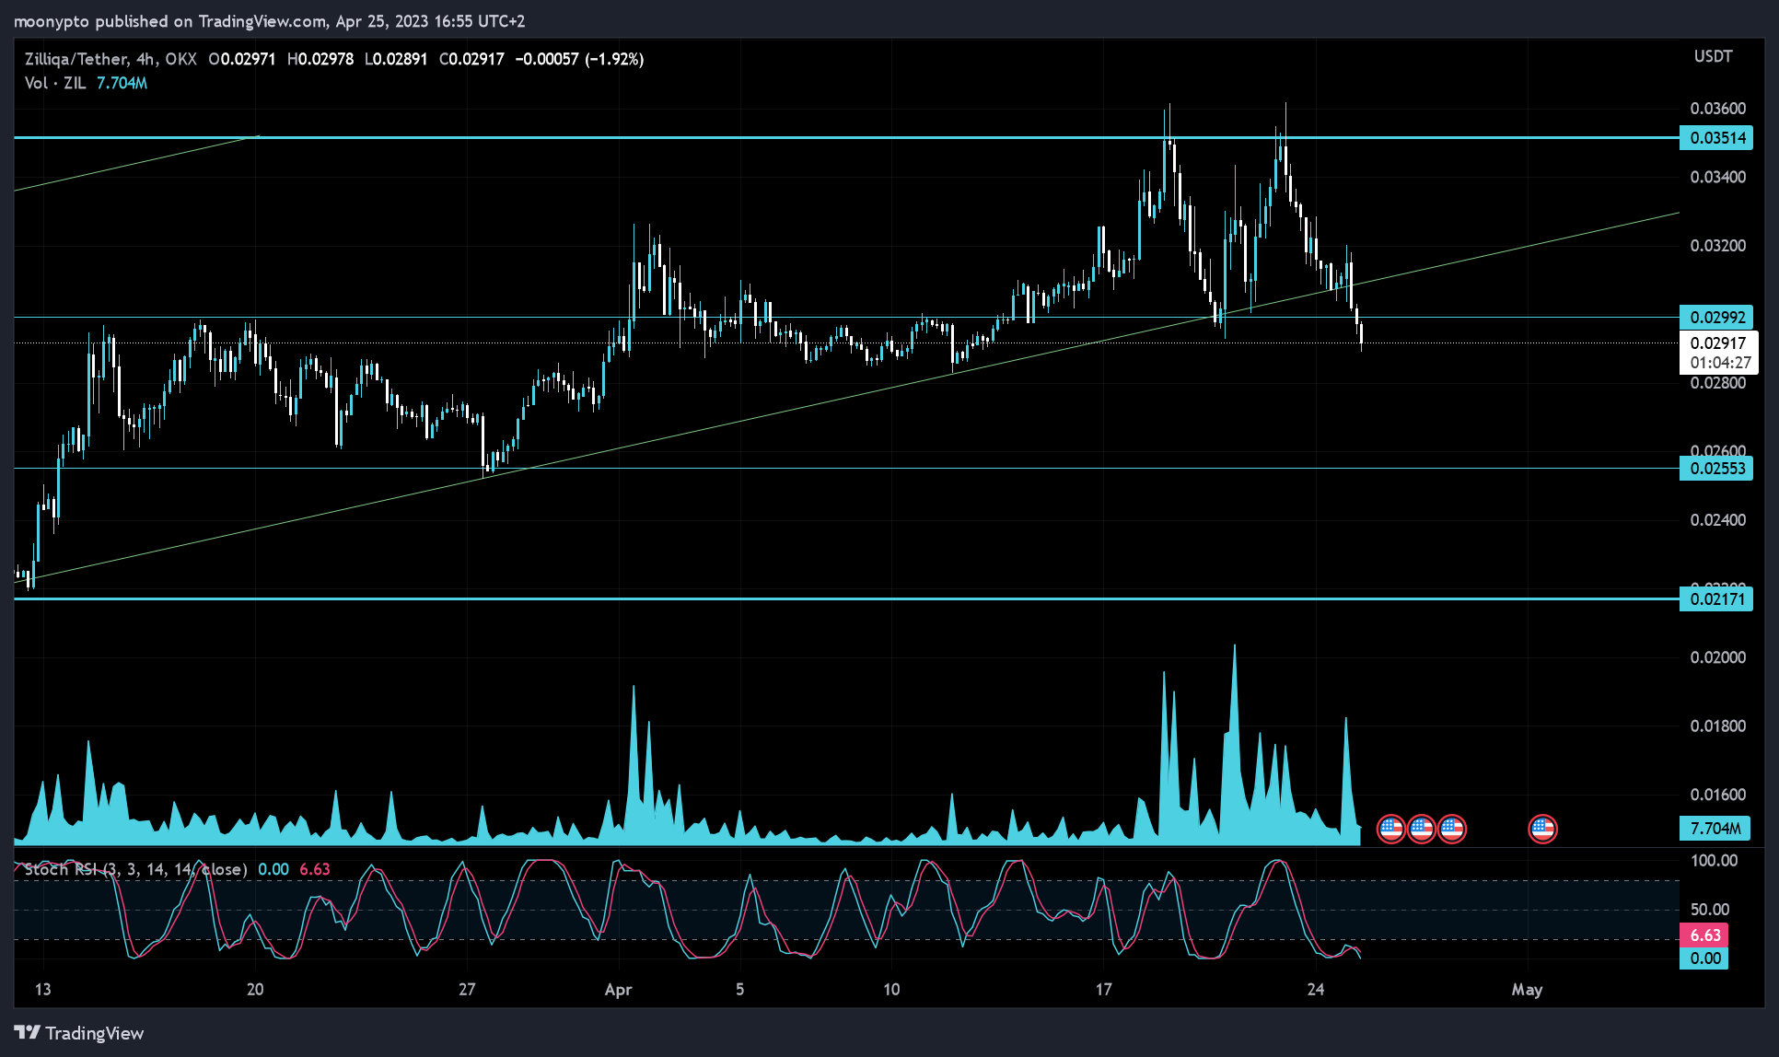Click the first US economic event flag icon
Viewport: 1779px width, 1057px height.
coord(1390,829)
